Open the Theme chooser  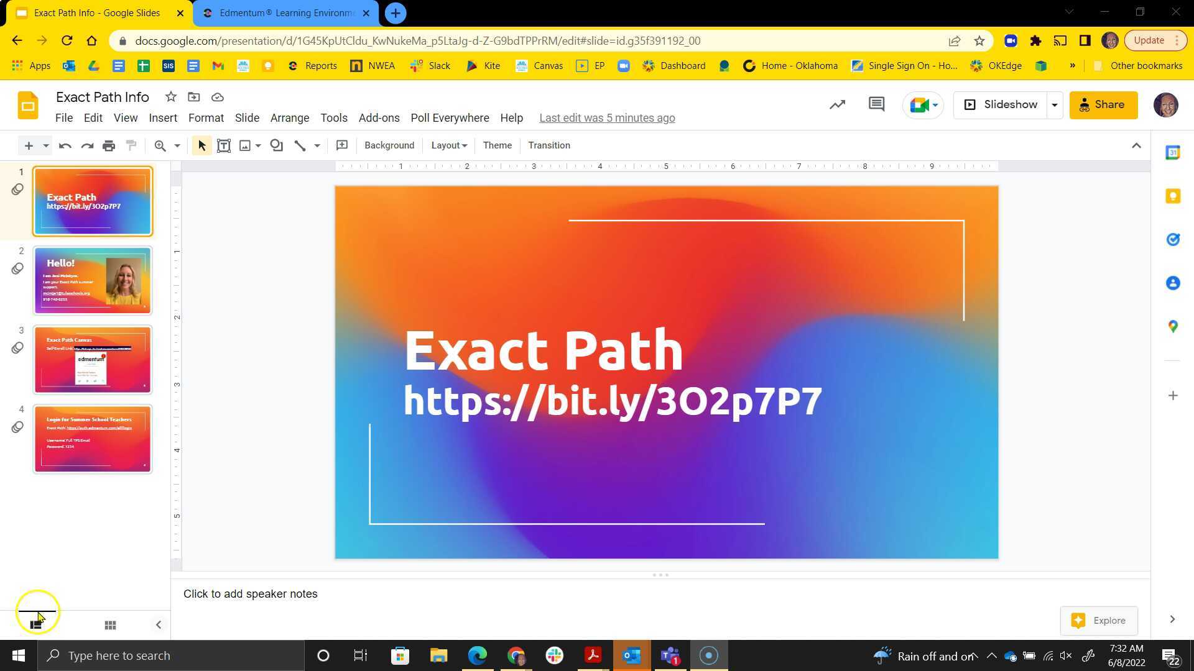point(497,145)
